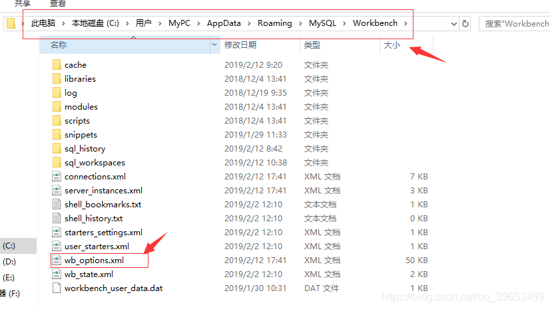Open the 查看 ribbon tab
Viewport: 550px width, 309px height.
[x=58, y=3]
